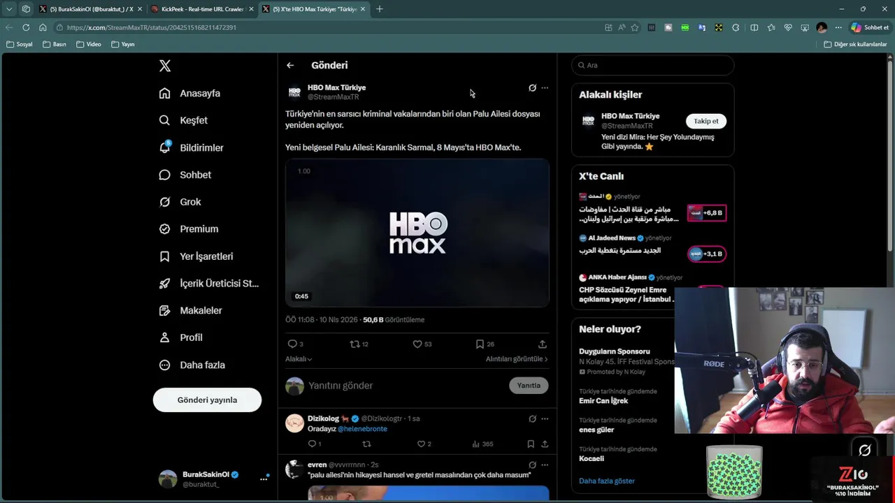The width and height of the screenshot is (895, 503).
Task: Go back with Gönderi arrow
Action: 290,65
